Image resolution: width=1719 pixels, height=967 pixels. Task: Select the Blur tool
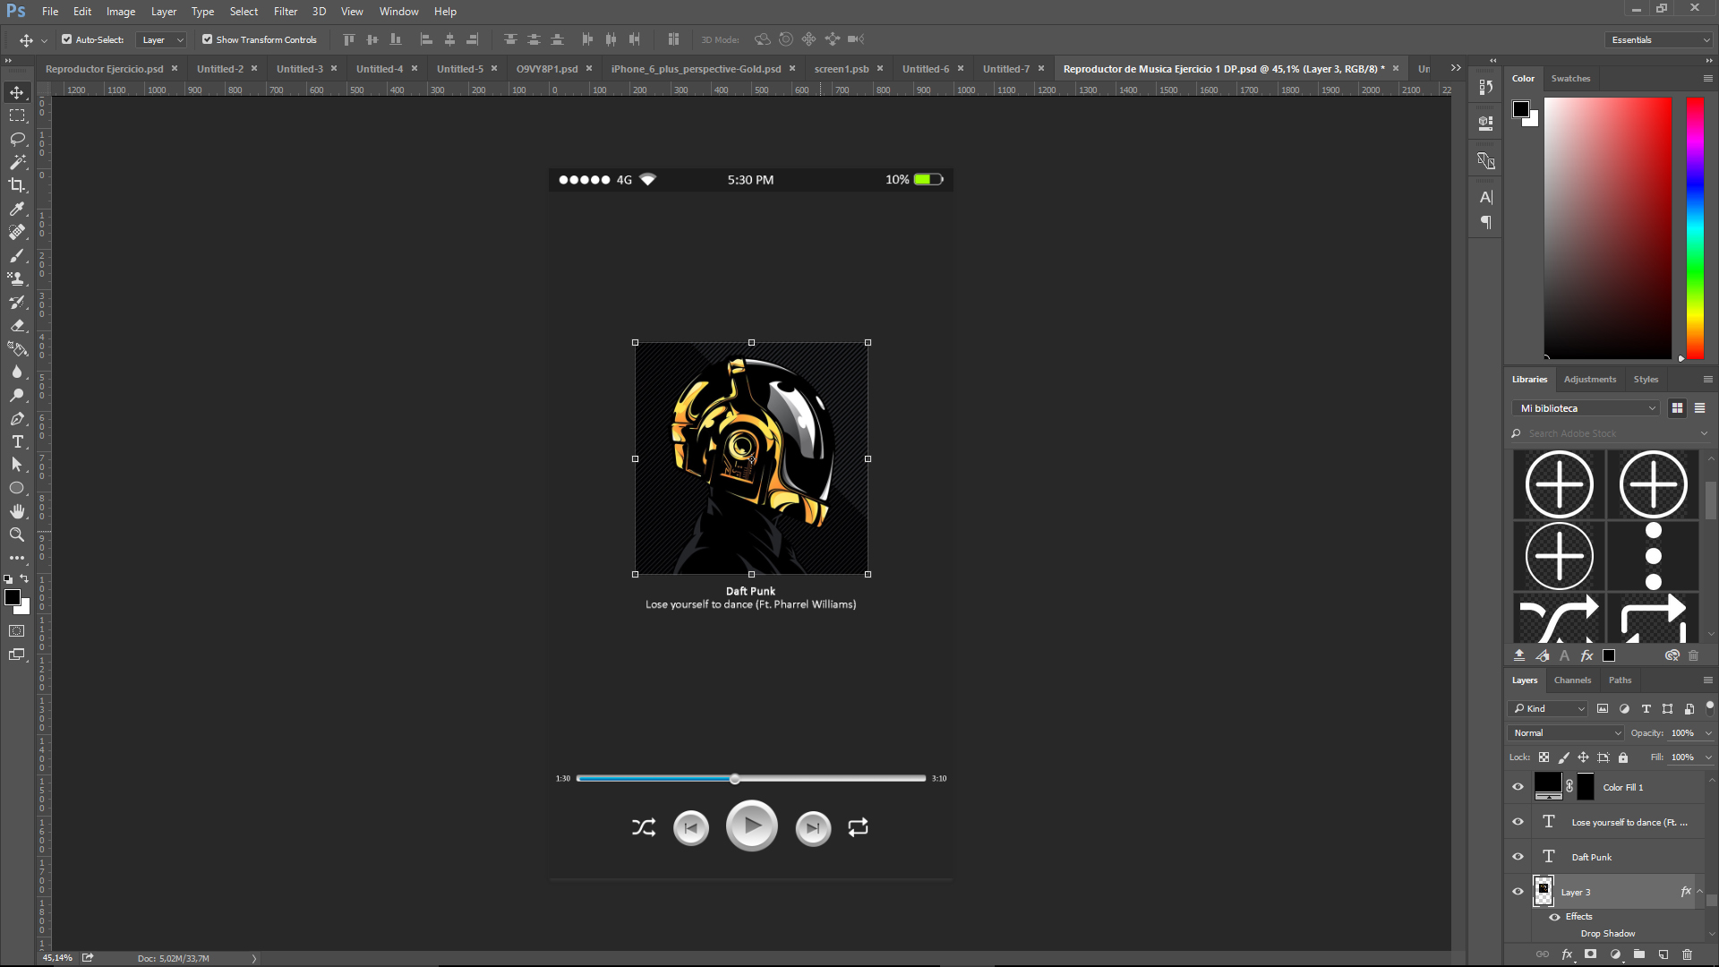click(x=17, y=372)
